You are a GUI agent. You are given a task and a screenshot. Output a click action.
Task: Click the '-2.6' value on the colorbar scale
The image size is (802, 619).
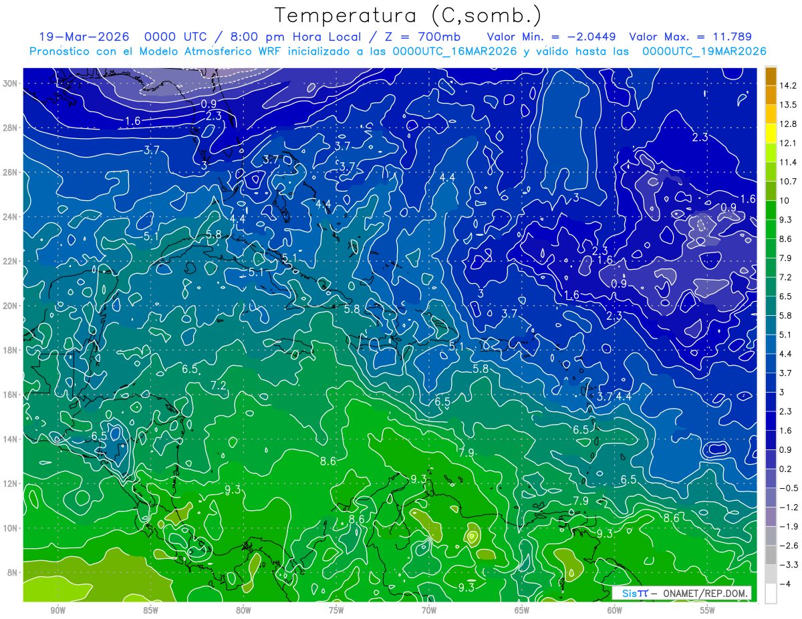click(789, 546)
